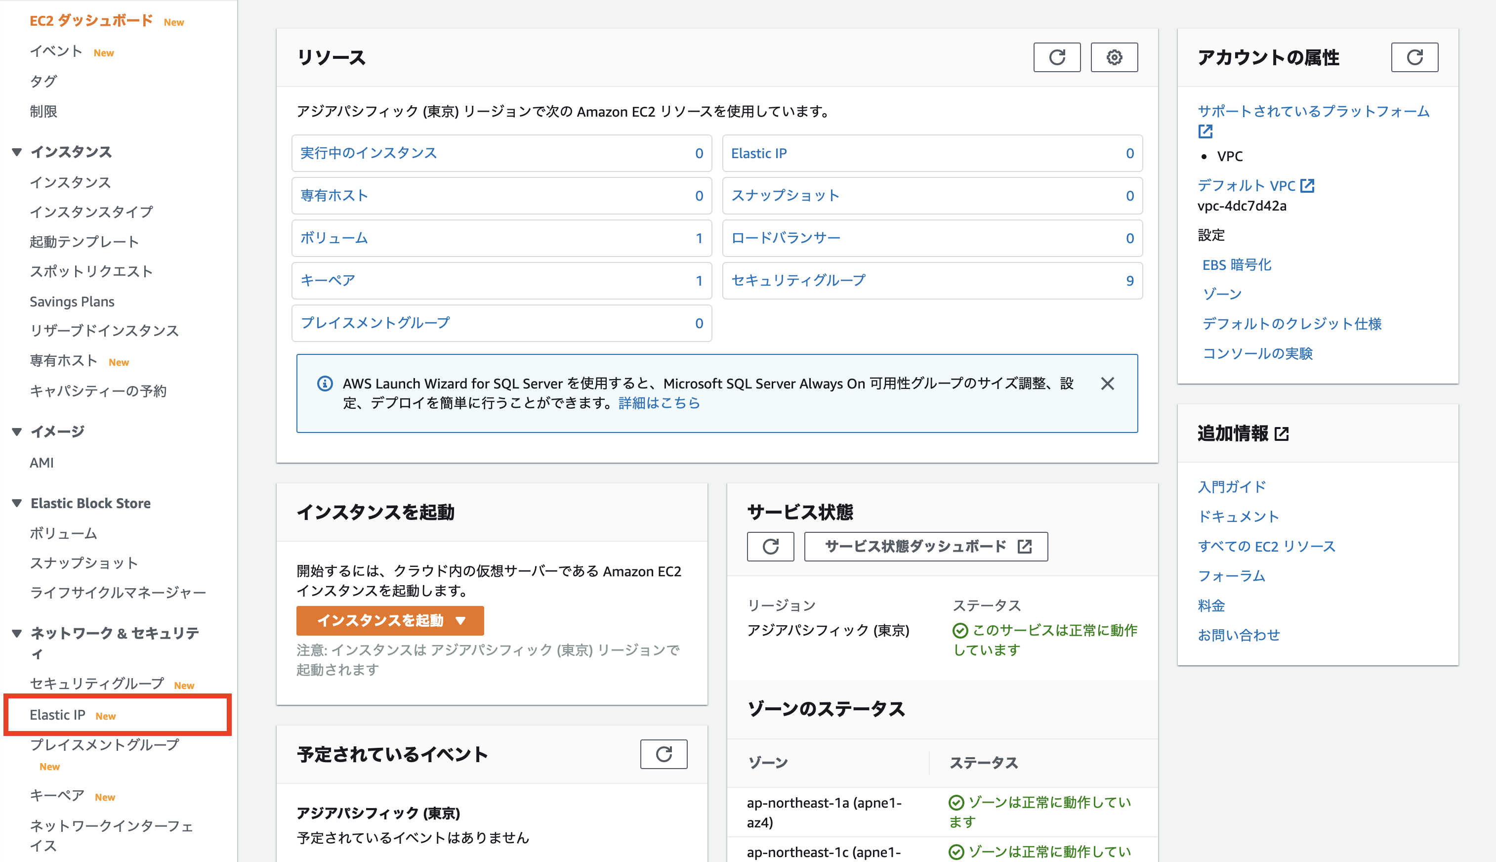The height and width of the screenshot is (862, 1496).
Task: Open すべての EC2 リソース link
Action: pos(1266,547)
